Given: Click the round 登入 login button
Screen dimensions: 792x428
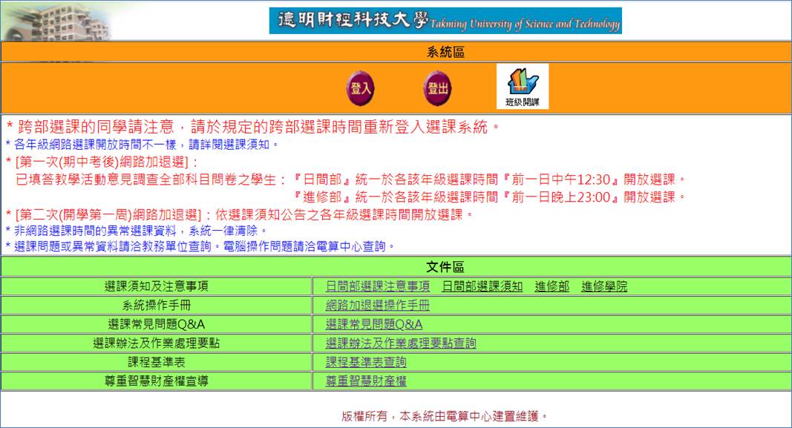Looking at the screenshot, I should [x=361, y=88].
